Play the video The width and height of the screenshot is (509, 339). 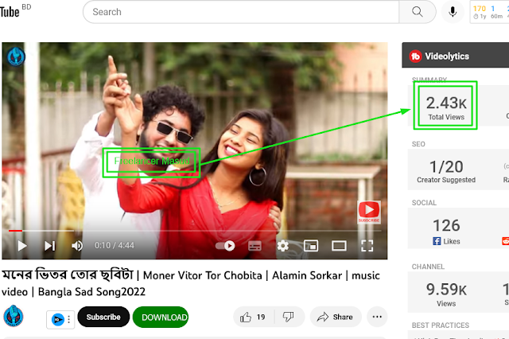(21, 245)
